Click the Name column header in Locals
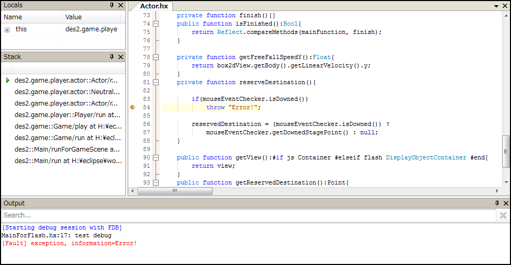This screenshot has width=511, height=265. [x=31, y=17]
